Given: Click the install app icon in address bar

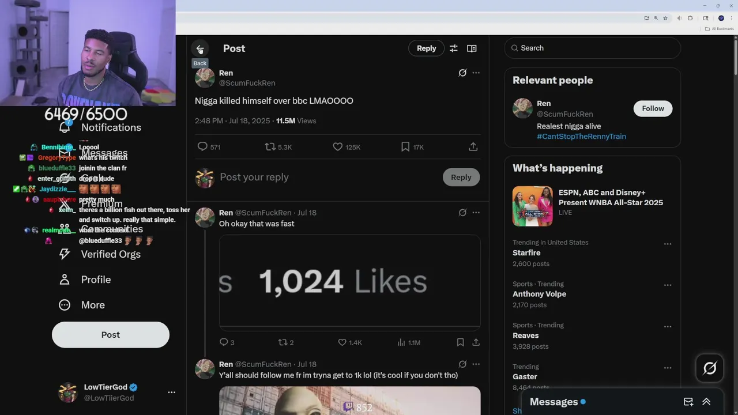Looking at the screenshot, I should point(646,18).
